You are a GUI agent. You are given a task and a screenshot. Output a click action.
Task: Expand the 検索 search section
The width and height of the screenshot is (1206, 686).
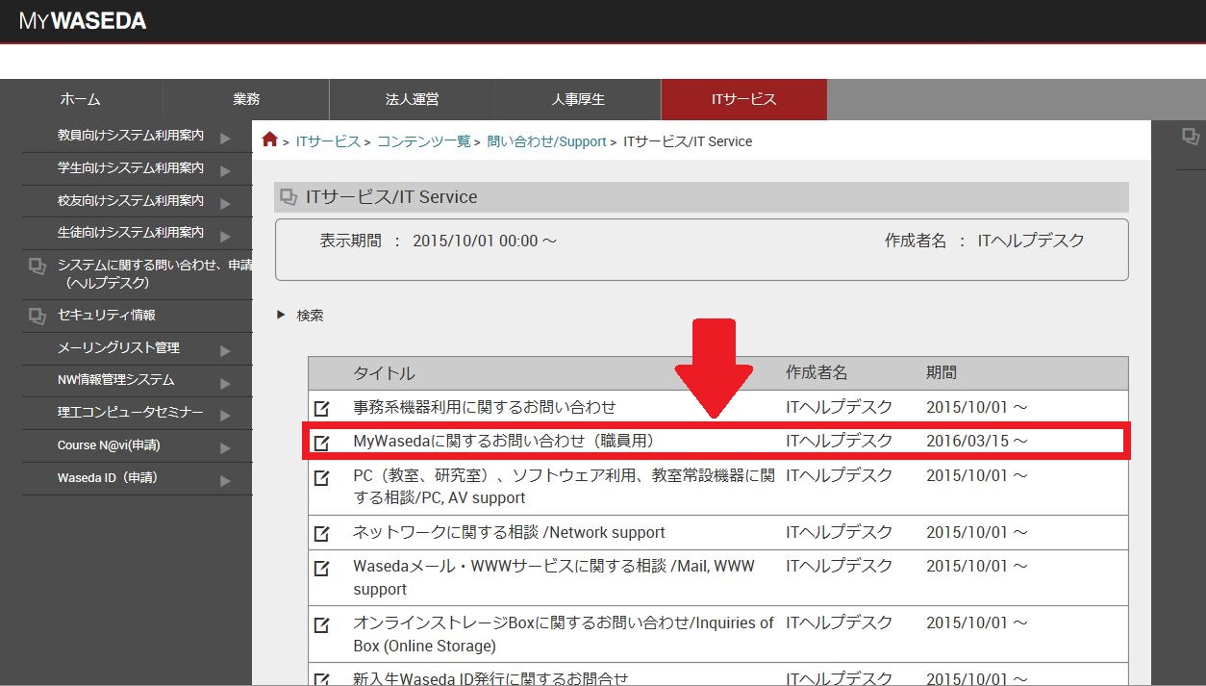pyautogui.click(x=281, y=315)
